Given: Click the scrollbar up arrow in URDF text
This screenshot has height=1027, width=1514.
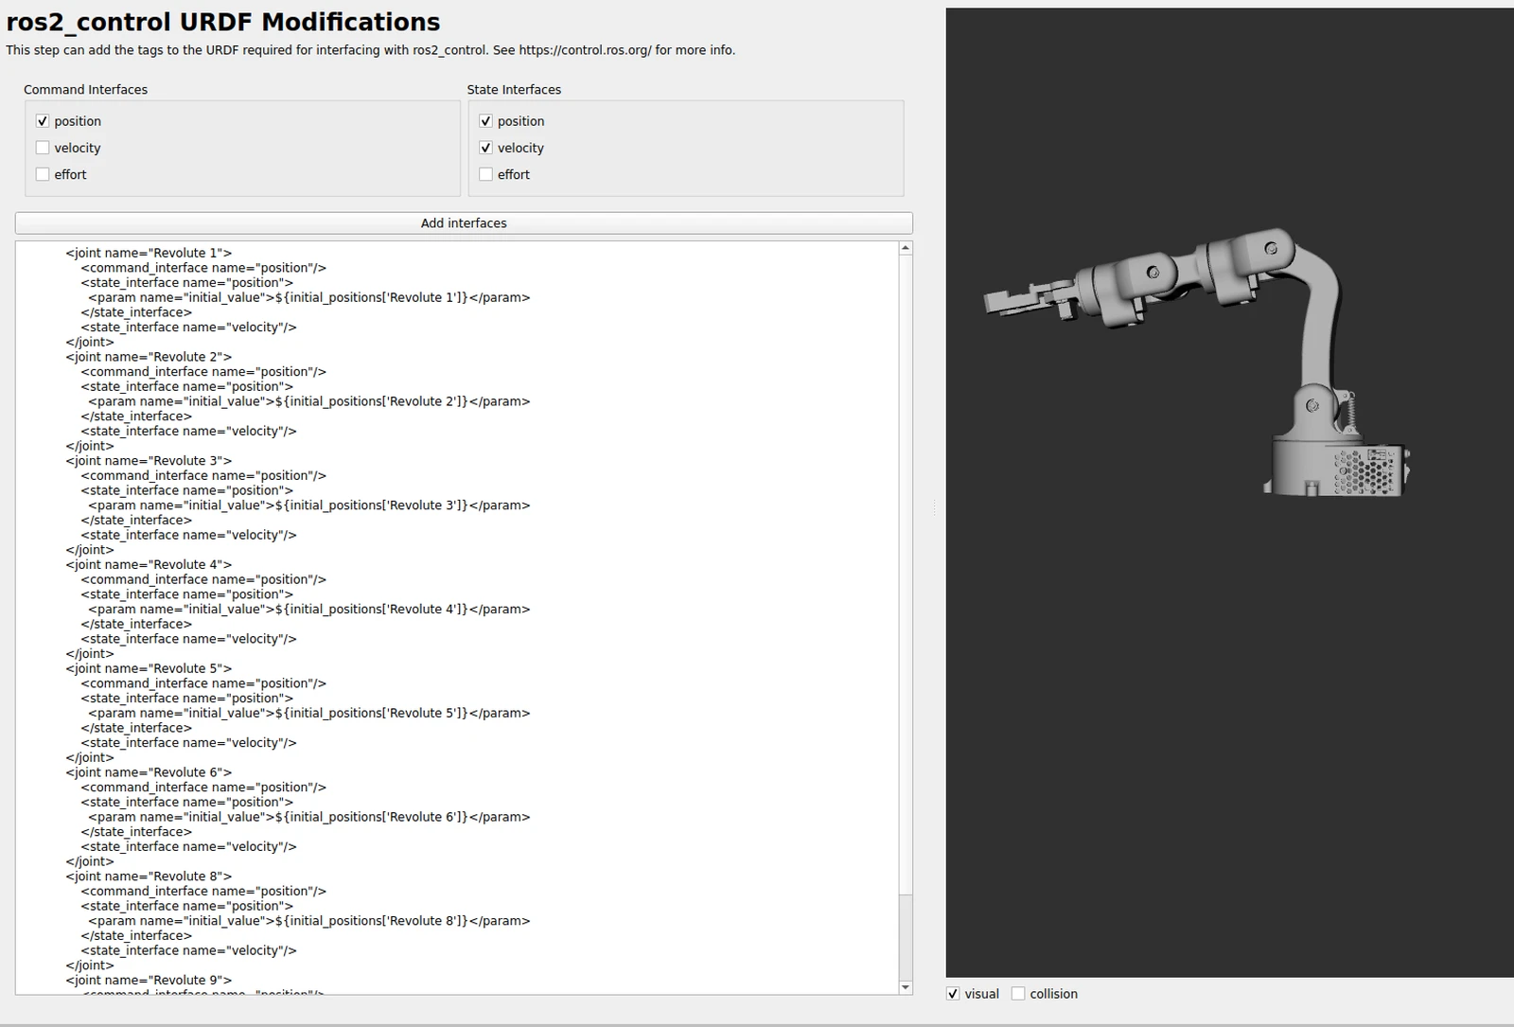Looking at the screenshot, I should [x=906, y=248].
